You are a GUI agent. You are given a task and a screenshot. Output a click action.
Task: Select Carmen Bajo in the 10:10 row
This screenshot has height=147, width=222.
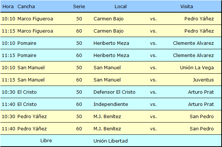click(x=108, y=19)
